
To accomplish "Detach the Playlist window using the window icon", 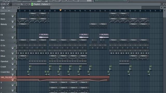I will tap(162, 4).
